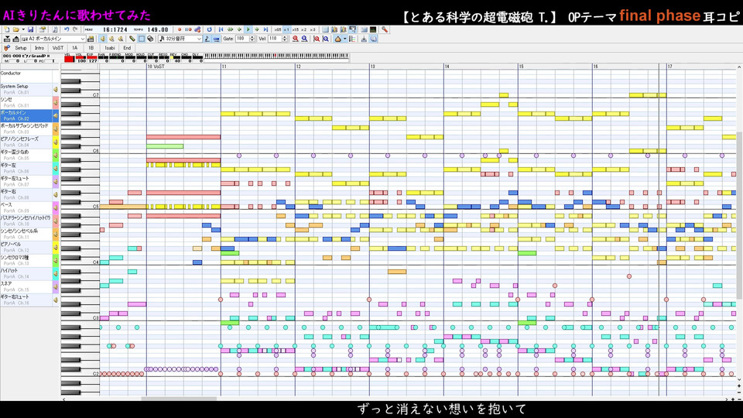Click the fast rewind double-arrow button

[231, 29]
